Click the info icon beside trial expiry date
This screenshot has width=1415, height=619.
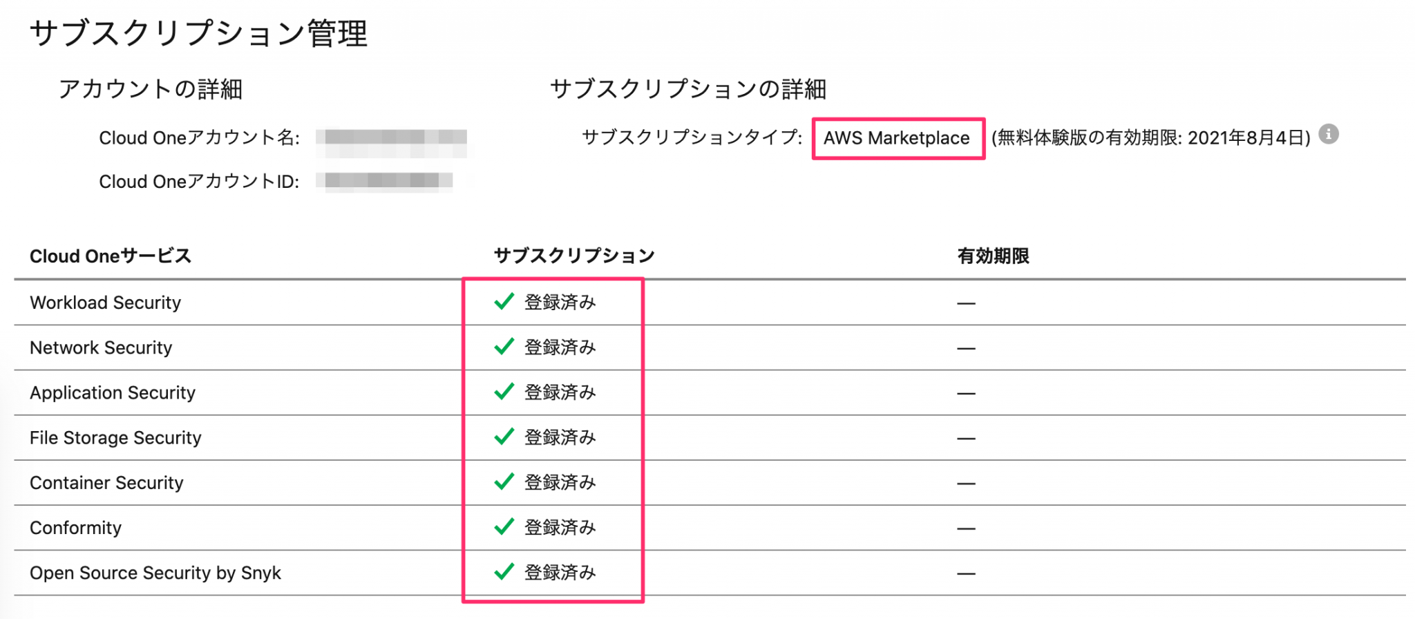[1328, 134]
